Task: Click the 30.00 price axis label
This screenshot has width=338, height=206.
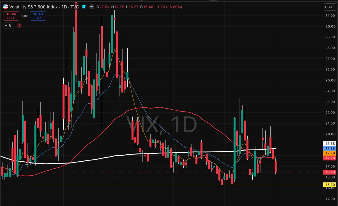Action: click(330, 26)
